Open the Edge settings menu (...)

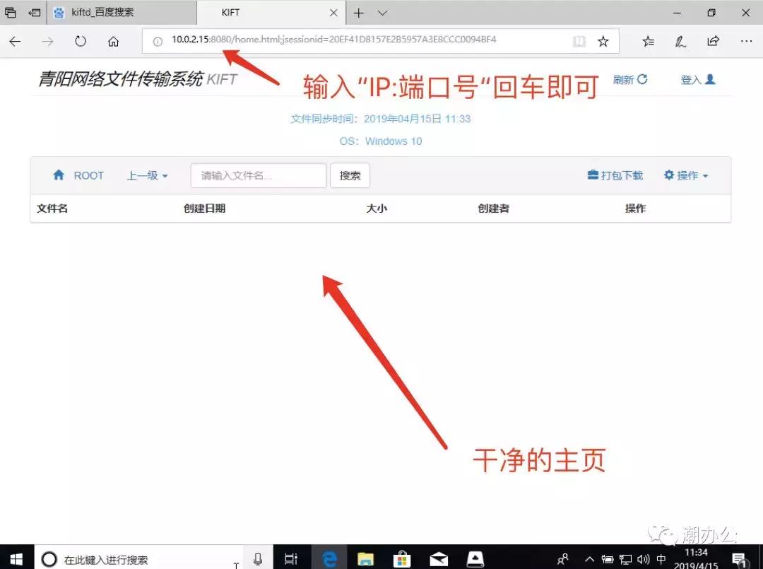click(745, 41)
